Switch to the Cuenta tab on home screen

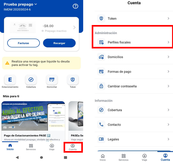pos(73,147)
